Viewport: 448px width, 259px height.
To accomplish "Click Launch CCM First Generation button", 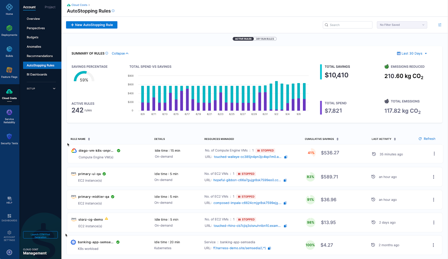I will click(x=40, y=235).
